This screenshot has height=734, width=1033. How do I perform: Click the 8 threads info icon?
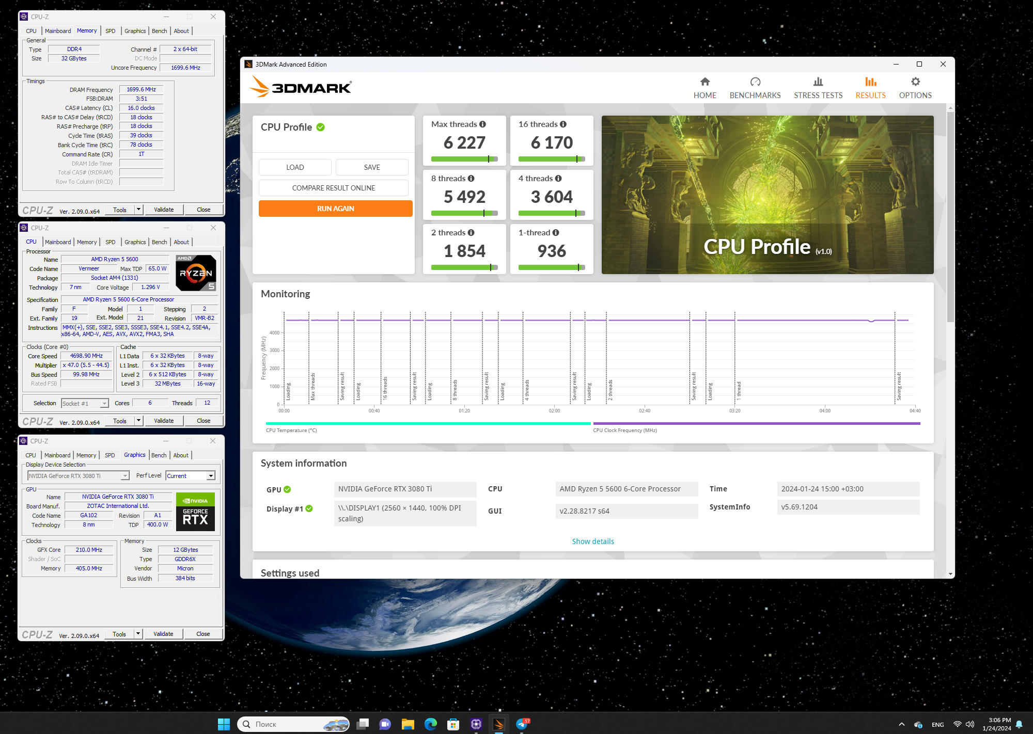[x=471, y=179]
